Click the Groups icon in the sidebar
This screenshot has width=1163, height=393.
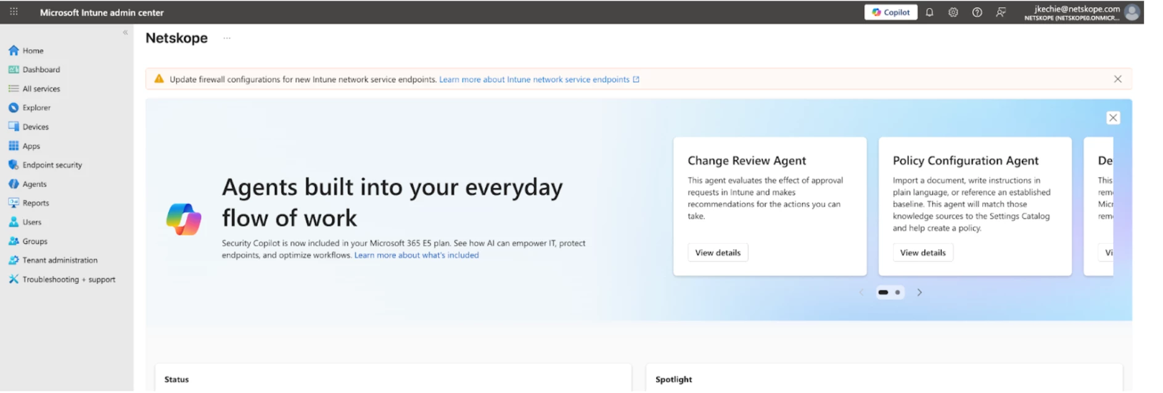(14, 241)
